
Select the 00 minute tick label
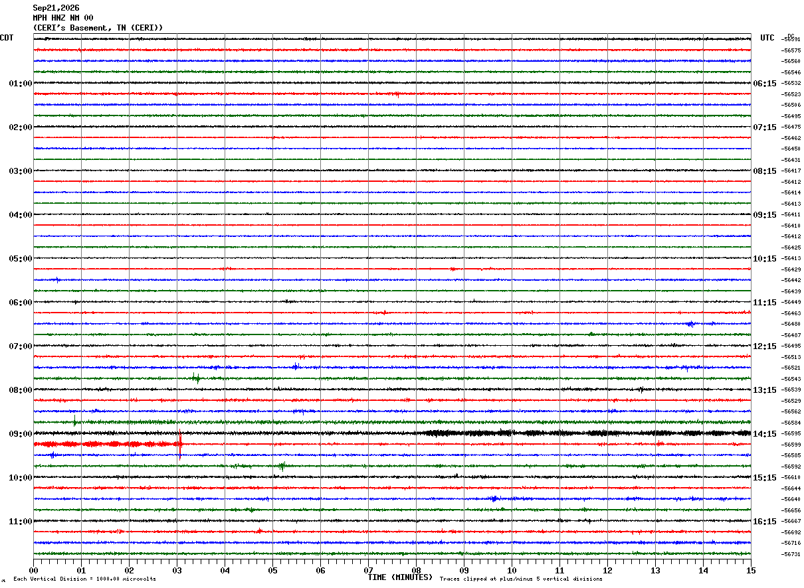(33, 570)
